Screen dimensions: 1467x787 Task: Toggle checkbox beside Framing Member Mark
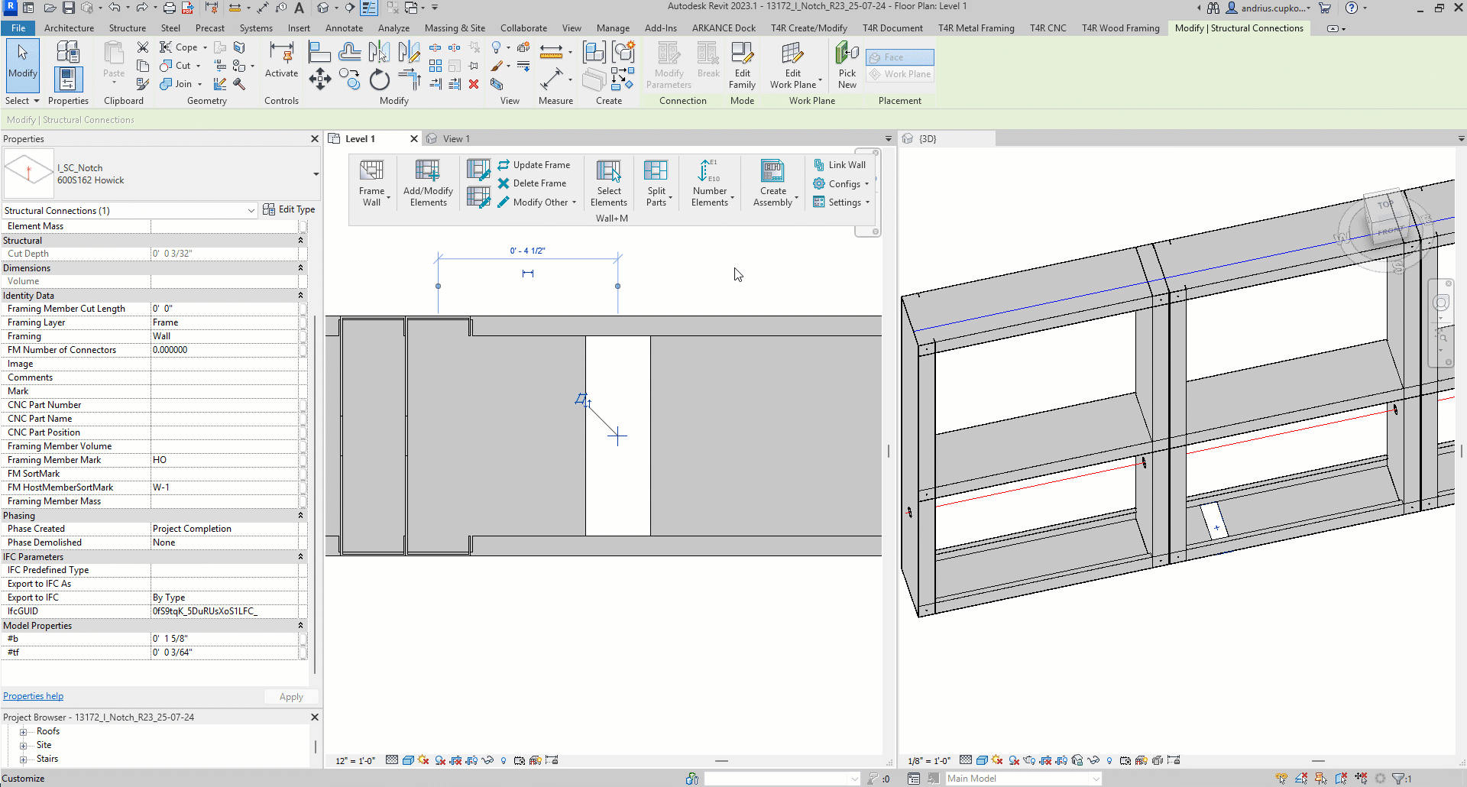(303, 460)
